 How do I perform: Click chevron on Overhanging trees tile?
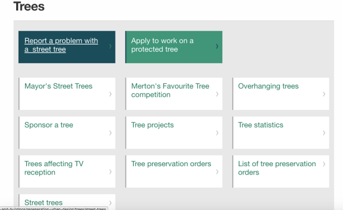click(x=324, y=94)
